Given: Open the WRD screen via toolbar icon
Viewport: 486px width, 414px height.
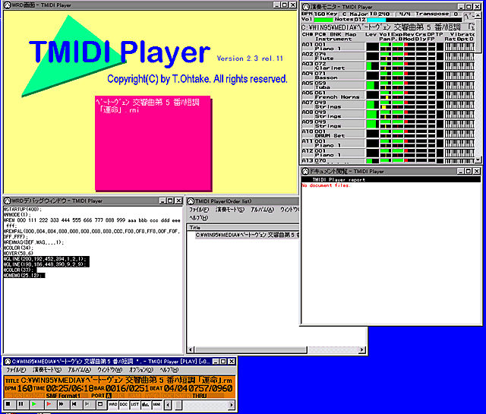Looking at the screenshot, I should pos(112,406).
